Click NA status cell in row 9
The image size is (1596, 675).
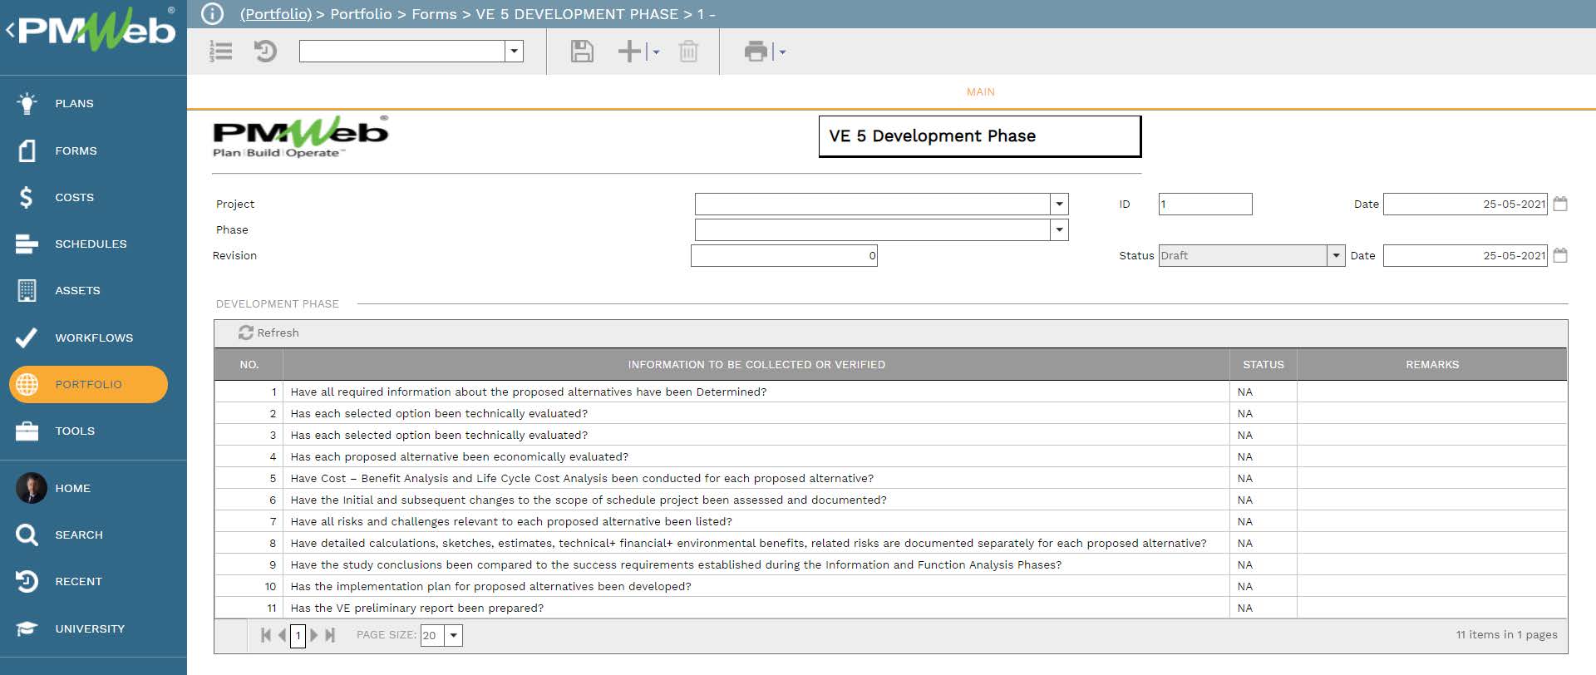(1263, 564)
